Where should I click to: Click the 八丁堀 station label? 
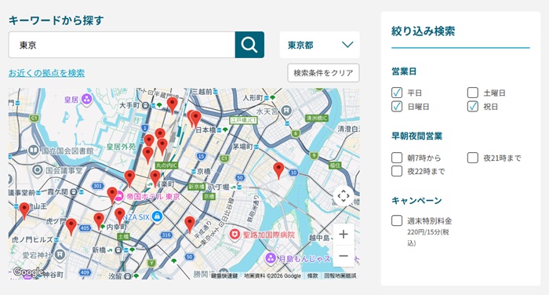(x=219, y=187)
